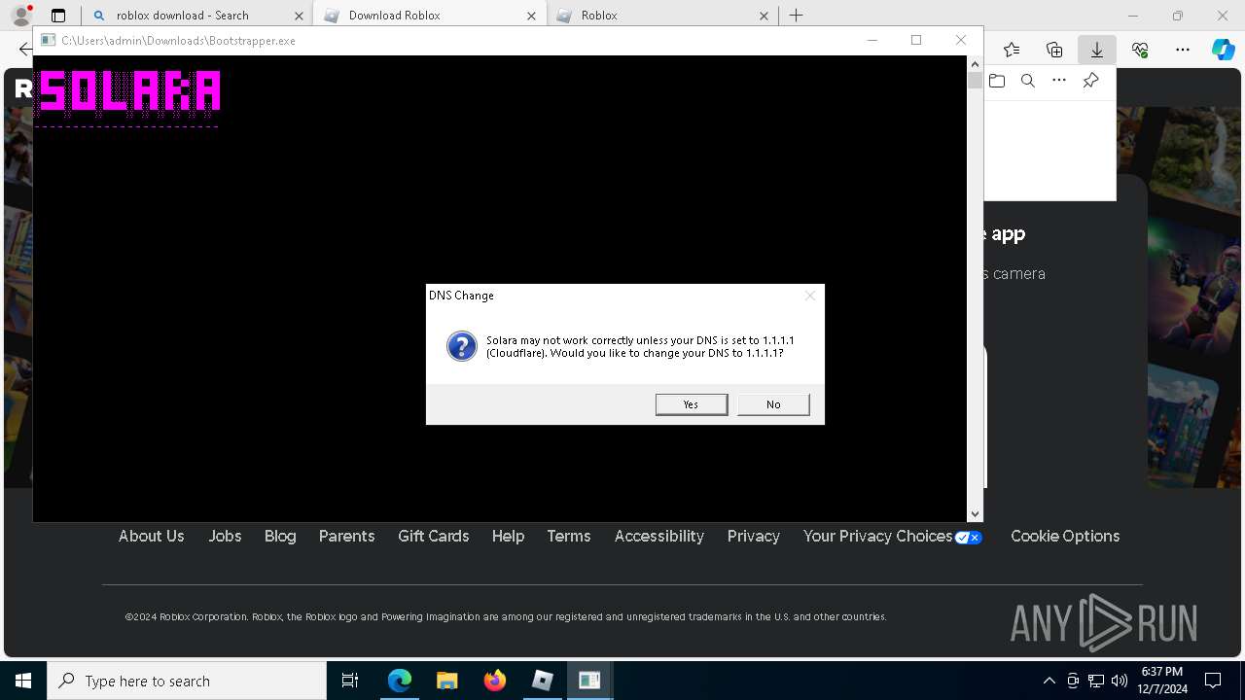
Task: Open the Gift Cards footer link
Action: tap(434, 537)
